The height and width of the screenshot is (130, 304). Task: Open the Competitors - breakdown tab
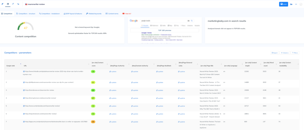point(49,14)
